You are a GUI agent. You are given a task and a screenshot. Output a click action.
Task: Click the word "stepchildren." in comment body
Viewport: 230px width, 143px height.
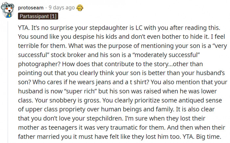105,119
